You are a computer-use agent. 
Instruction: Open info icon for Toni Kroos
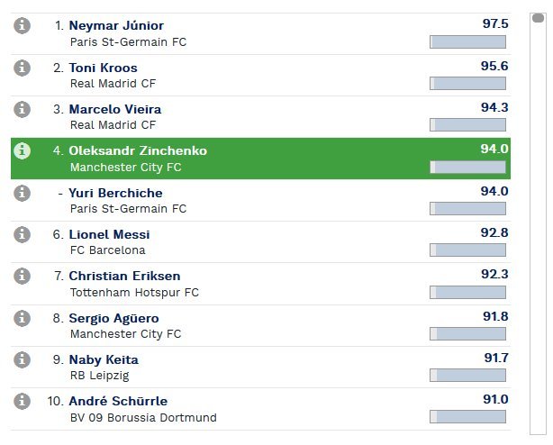(x=23, y=68)
